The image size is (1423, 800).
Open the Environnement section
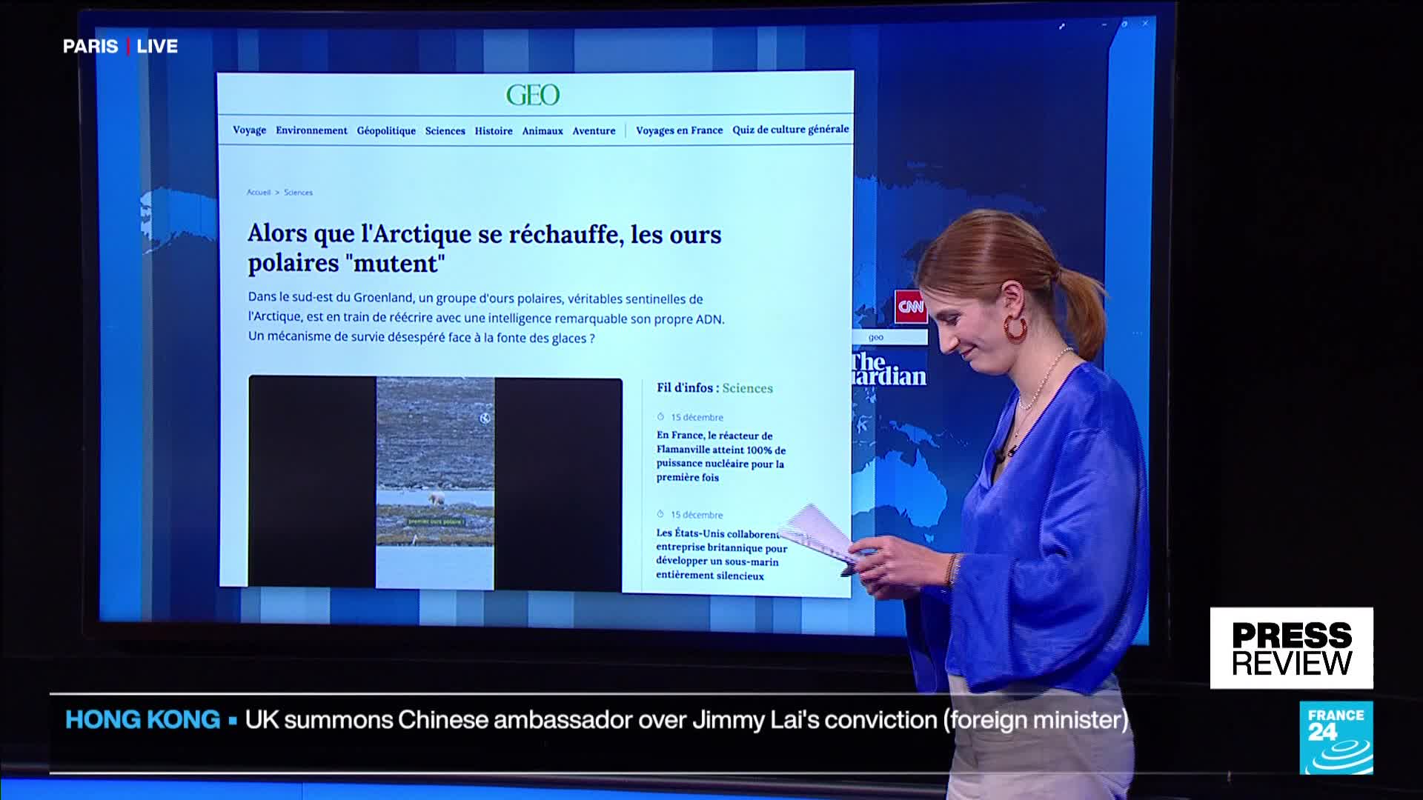[311, 130]
